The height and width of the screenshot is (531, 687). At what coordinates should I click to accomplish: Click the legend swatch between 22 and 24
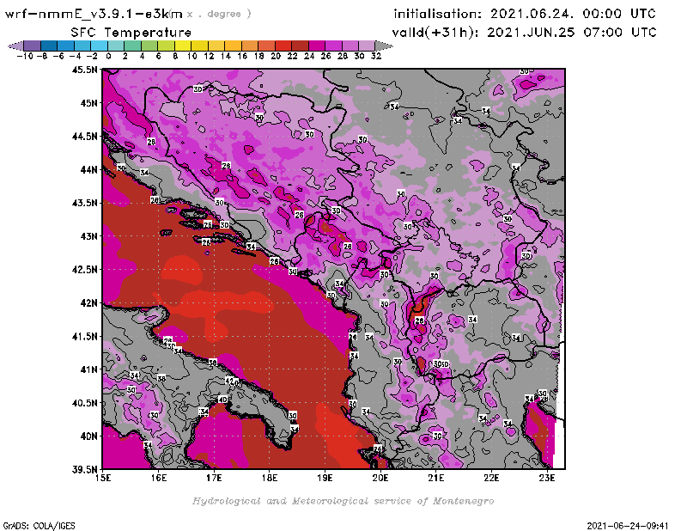coord(300,46)
